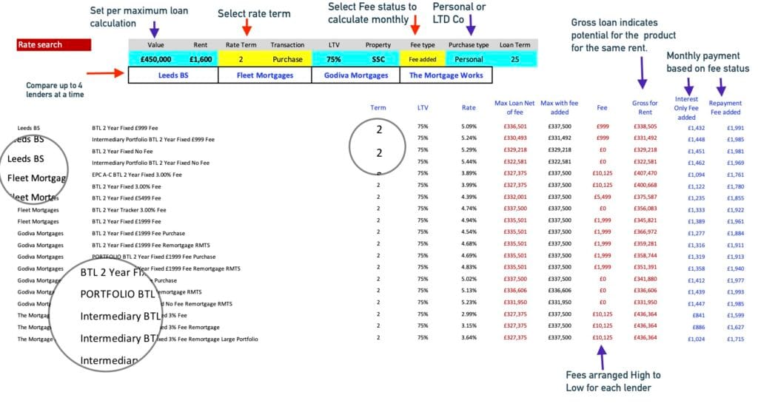Click the £1,715 repayment cell
Image resolution: width=758 pixels, height=412 pixels.
click(735, 340)
